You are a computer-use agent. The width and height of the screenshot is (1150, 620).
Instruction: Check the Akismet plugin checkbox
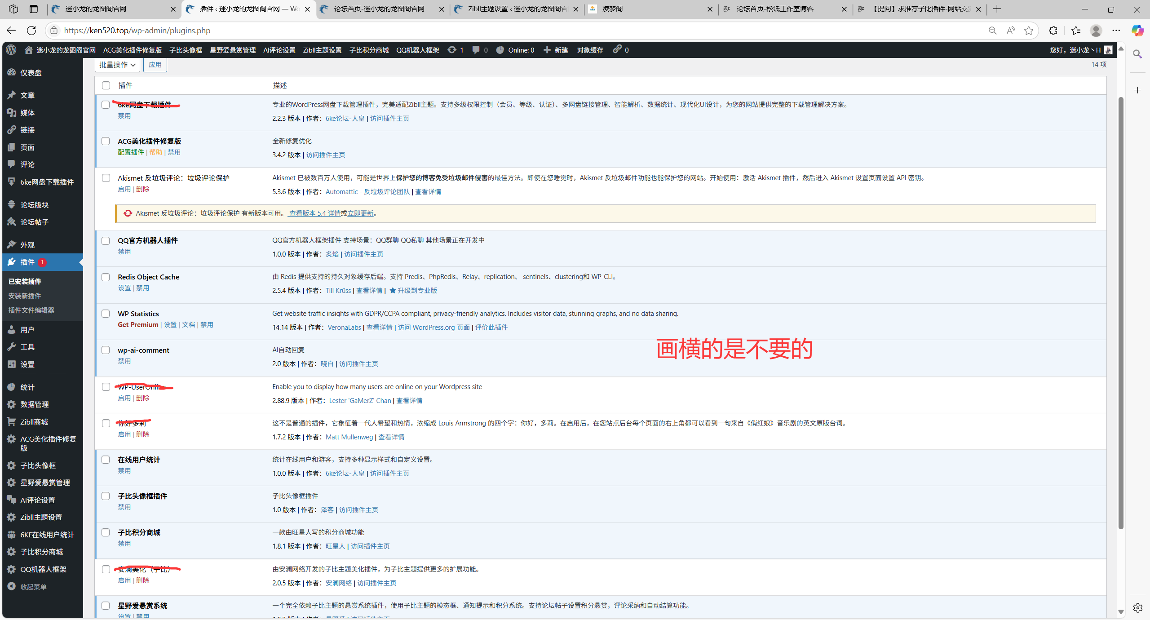(x=106, y=178)
